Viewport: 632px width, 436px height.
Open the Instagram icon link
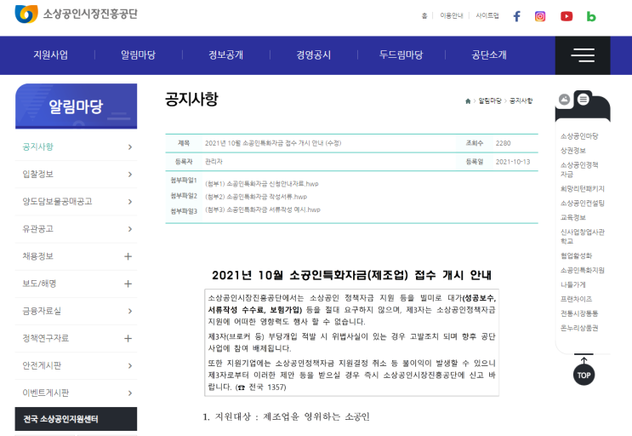point(540,16)
